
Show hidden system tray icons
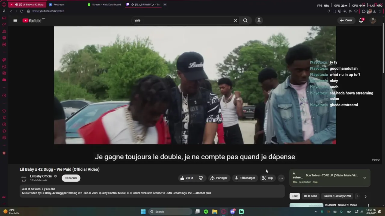pyautogui.click(x=316, y=211)
